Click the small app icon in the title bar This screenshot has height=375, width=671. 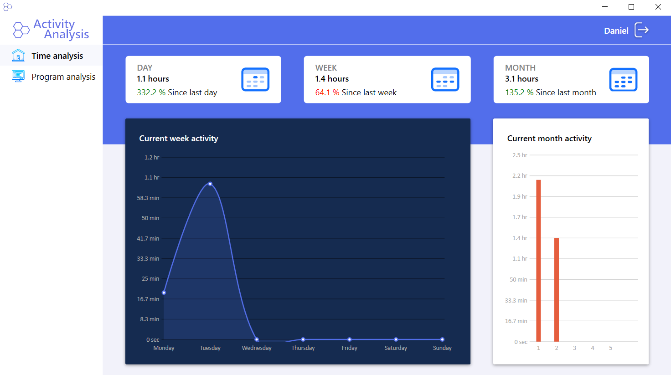click(7, 6)
